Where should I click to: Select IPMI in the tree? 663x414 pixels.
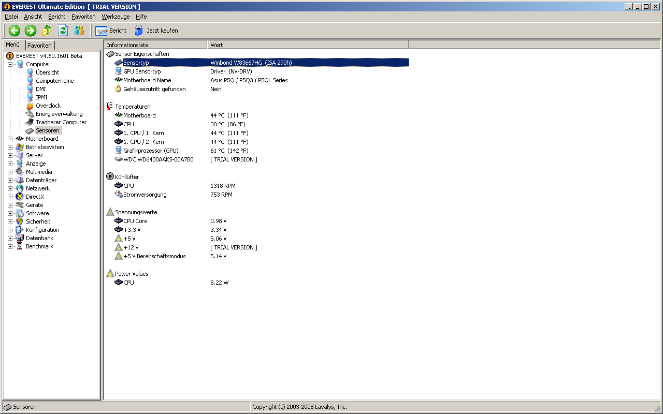click(41, 97)
